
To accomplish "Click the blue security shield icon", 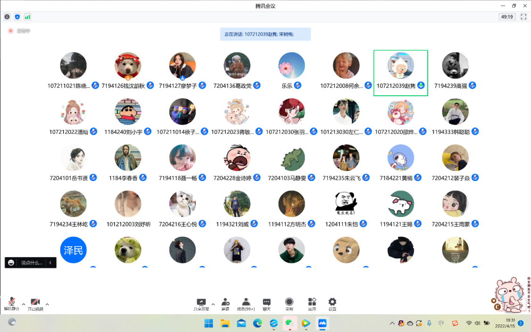I will (x=17, y=17).
